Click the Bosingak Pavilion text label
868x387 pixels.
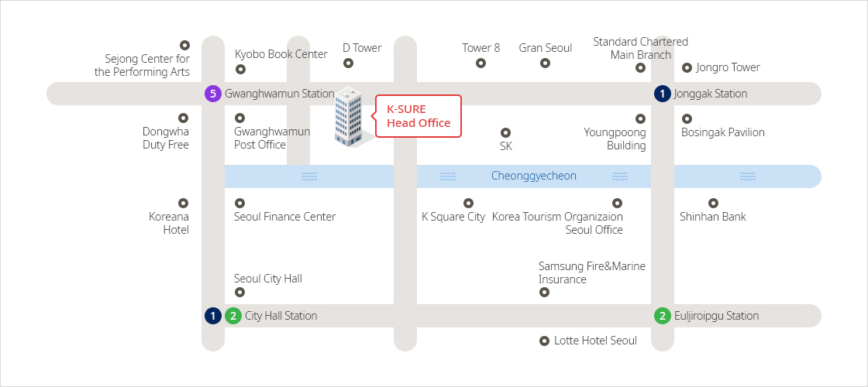point(723,132)
